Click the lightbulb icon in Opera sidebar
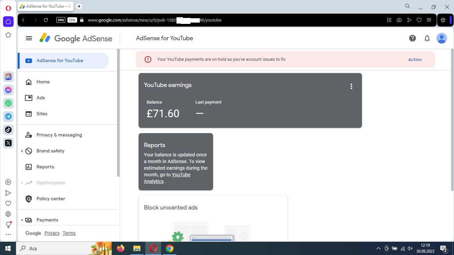This screenshot has width=454, height=255. (x=8, y=225)
